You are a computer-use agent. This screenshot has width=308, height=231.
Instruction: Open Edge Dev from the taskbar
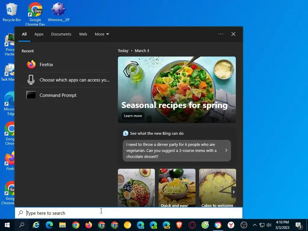[153, 225]
